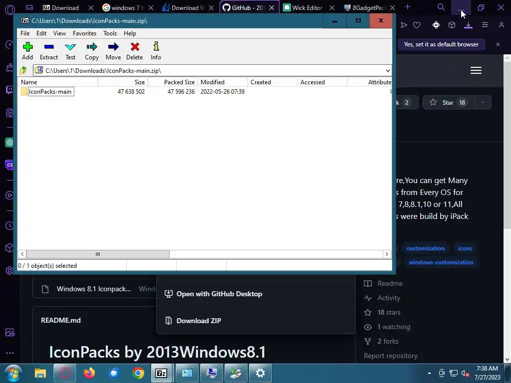
Task: Star the GitHub repository
Action: pyautogui.click(x=449, y=103)
